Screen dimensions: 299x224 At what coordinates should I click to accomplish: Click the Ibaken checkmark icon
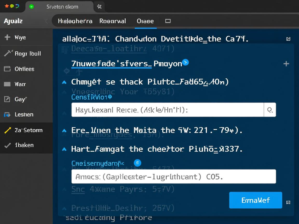coord(8,145)
